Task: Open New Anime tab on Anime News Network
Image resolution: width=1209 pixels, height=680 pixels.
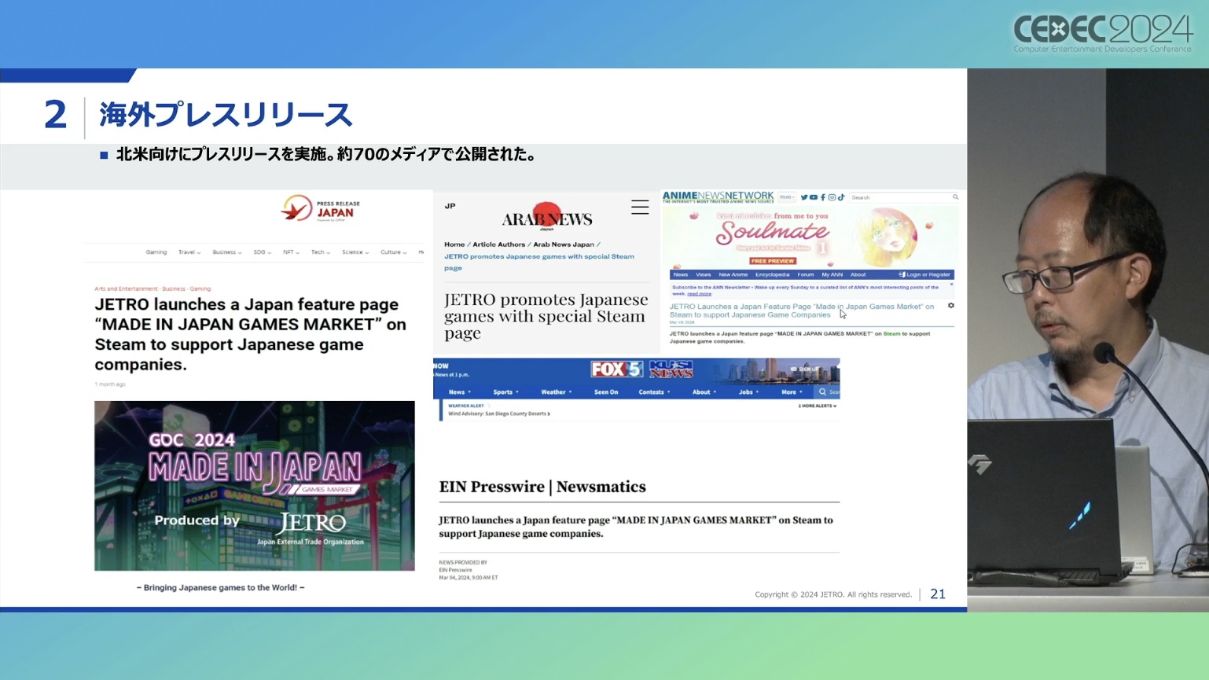Action: 733,274
